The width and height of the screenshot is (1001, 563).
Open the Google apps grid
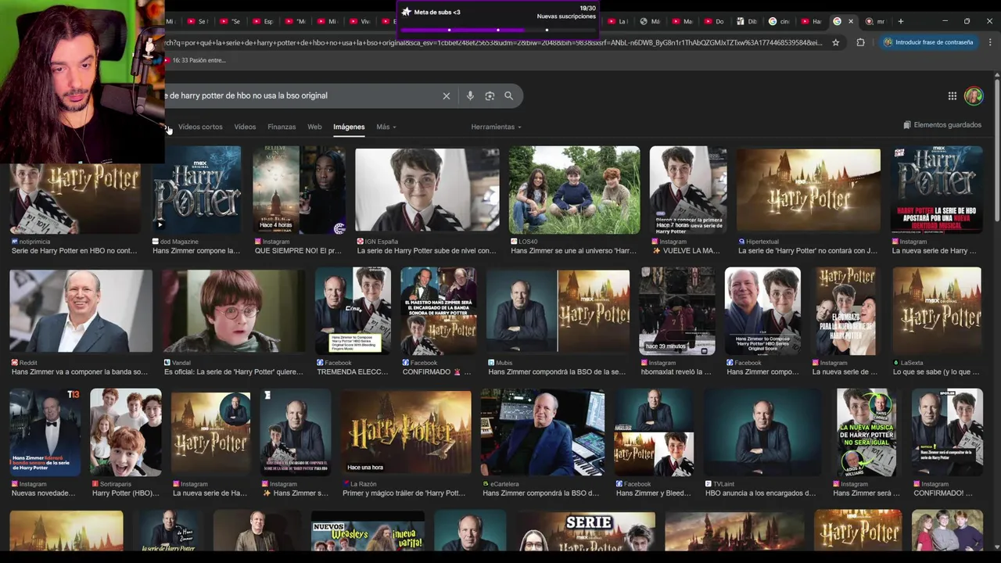952,96
